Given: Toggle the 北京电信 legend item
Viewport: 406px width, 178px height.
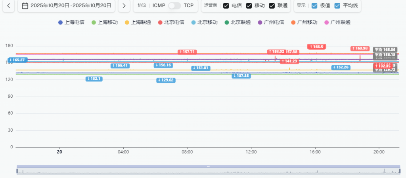Looking at the screenshot, I should pyautogui.click(x=171, y=22).
